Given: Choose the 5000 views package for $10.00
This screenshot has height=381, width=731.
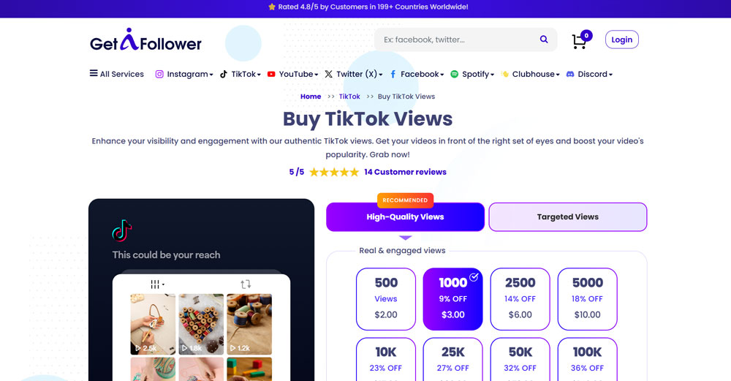Looking at the screenshot, I should click(588, 299).
